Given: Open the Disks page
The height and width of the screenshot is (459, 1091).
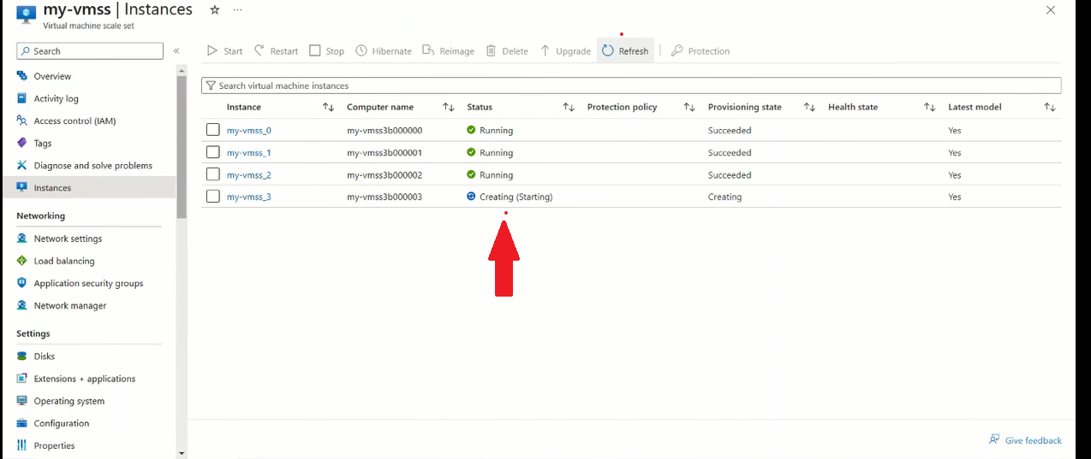Looking at the screenshot, I should click(x=44, y=356).
